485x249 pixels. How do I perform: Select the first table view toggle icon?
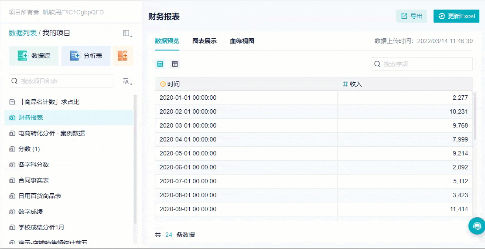click(x=160, y=64)
